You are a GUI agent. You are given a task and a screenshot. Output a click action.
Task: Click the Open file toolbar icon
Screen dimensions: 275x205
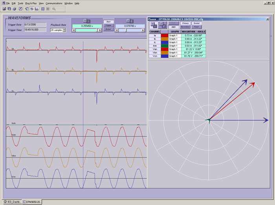click(x=4, y=9)
